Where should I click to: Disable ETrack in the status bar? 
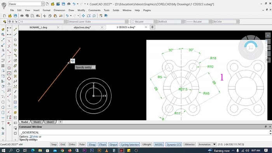103,144
